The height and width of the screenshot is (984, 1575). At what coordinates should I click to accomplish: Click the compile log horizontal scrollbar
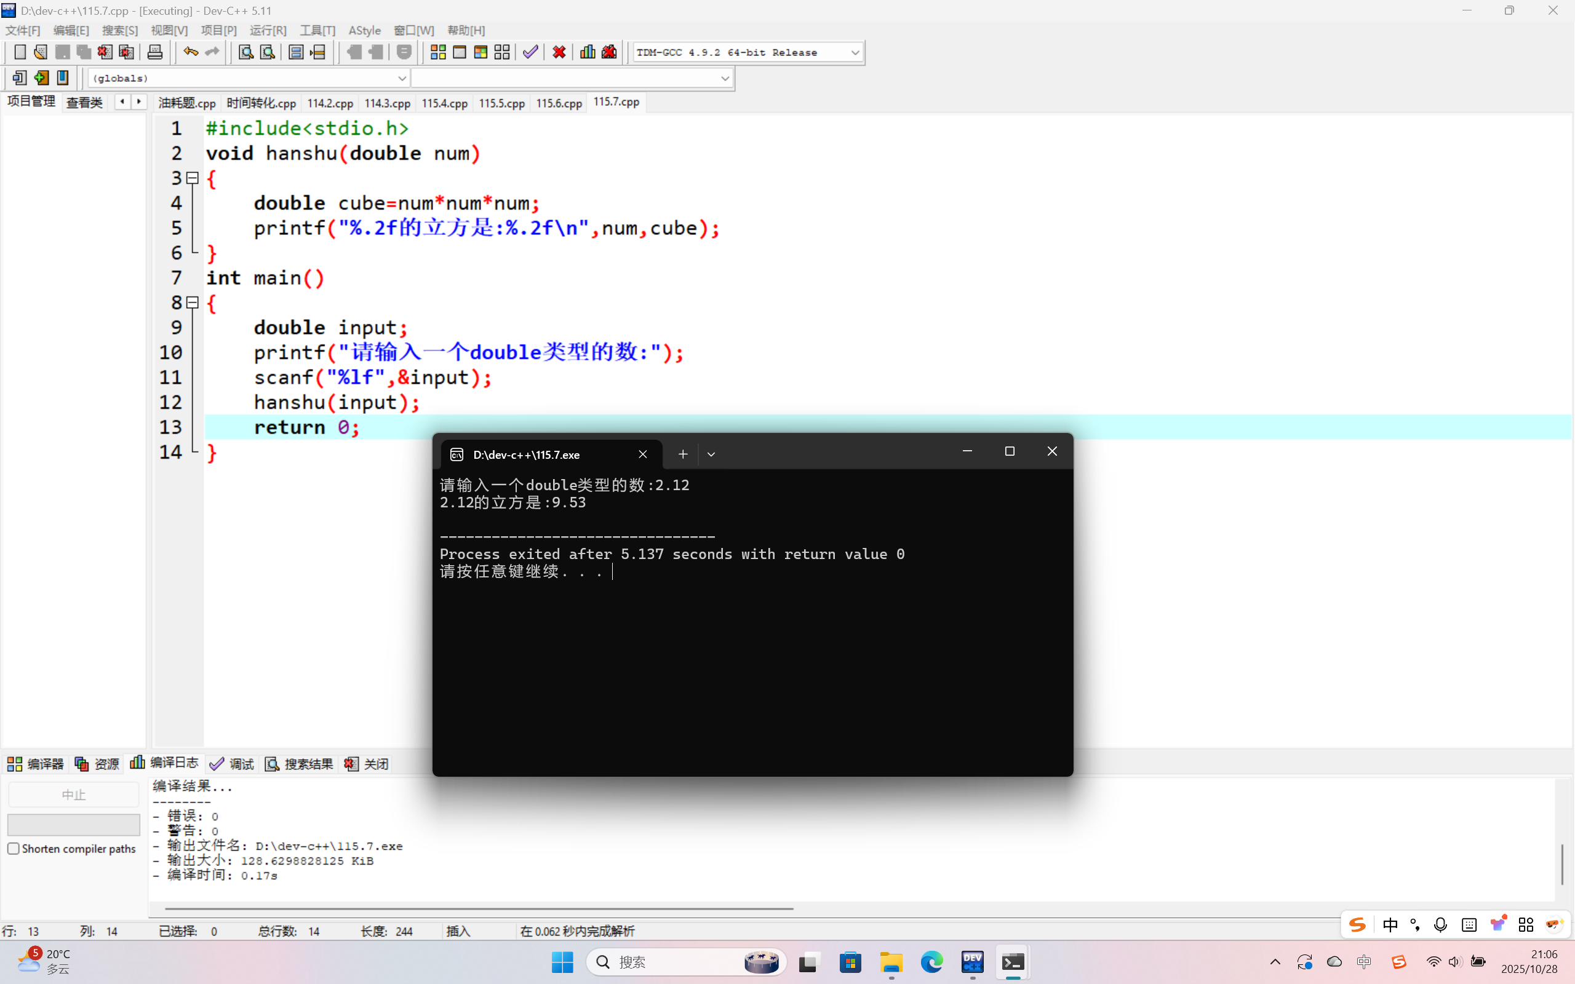(479, 908)
